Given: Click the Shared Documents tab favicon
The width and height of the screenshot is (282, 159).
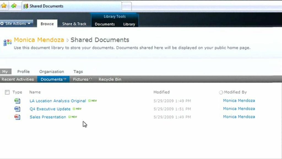Looking at the screenshot, I should [x=26, y=6].
